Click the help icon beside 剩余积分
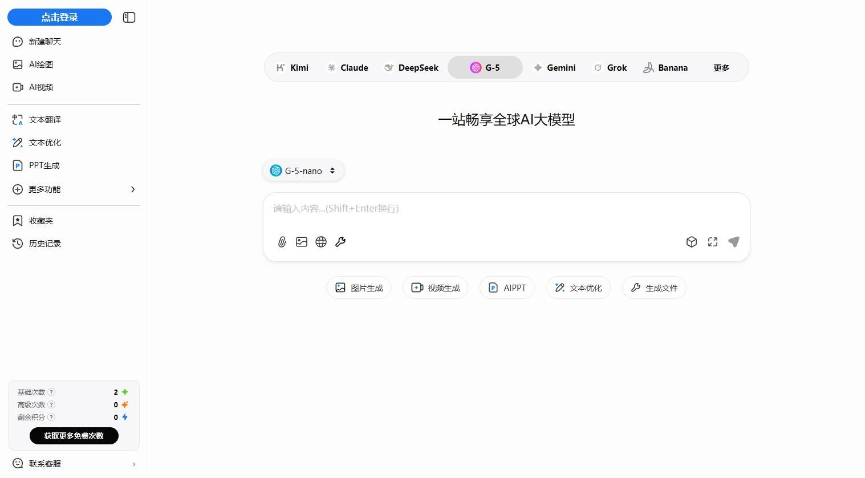This screenshot has height=478, width=865. point(51,417)
